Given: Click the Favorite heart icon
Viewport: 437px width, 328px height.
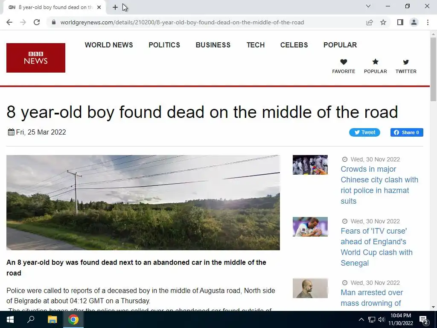Looking at the screenshot, I should click(344, 62).
